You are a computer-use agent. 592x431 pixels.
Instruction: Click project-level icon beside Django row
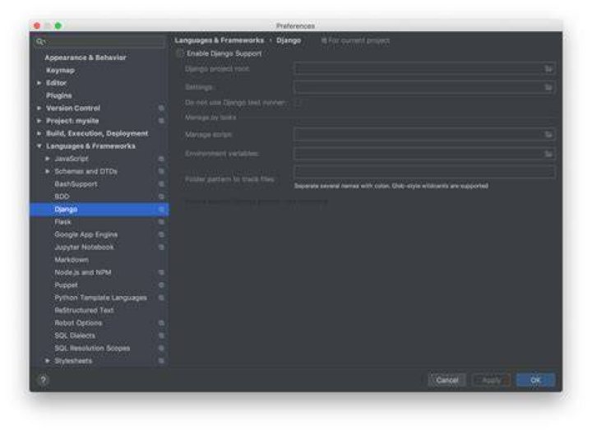[x=161, y=209]
